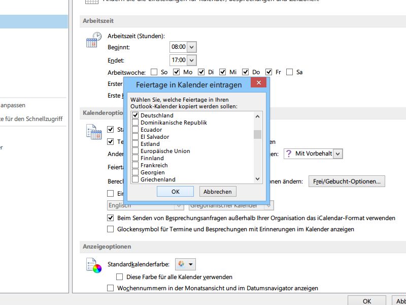The height and width of the screenshot is (305, 406).
Task: Open the sidebar item ending in für den Schnellzugriff
Action: click(x=31, y=119)
